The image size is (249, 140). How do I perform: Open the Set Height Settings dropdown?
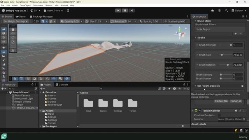(x=16, y=21)
